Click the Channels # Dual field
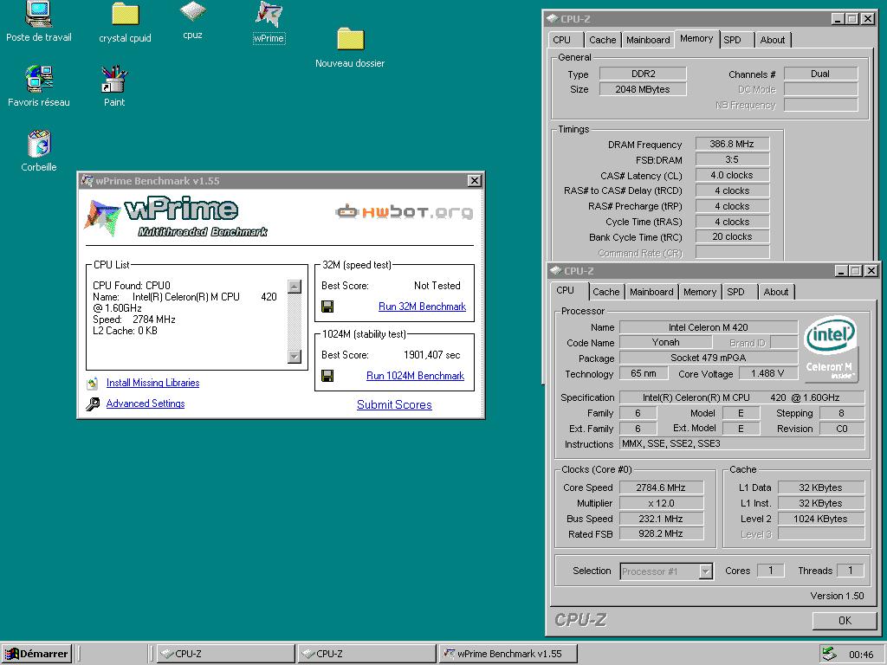This screenshot has width=887, height=665. (820, 74)
